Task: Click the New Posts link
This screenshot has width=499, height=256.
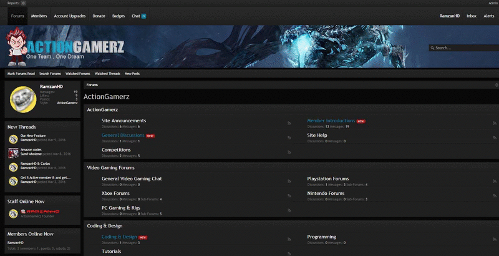Action: click(132, 74)
